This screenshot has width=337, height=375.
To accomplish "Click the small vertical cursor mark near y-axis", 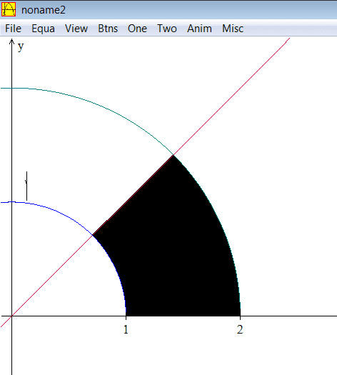I will 26,186.
